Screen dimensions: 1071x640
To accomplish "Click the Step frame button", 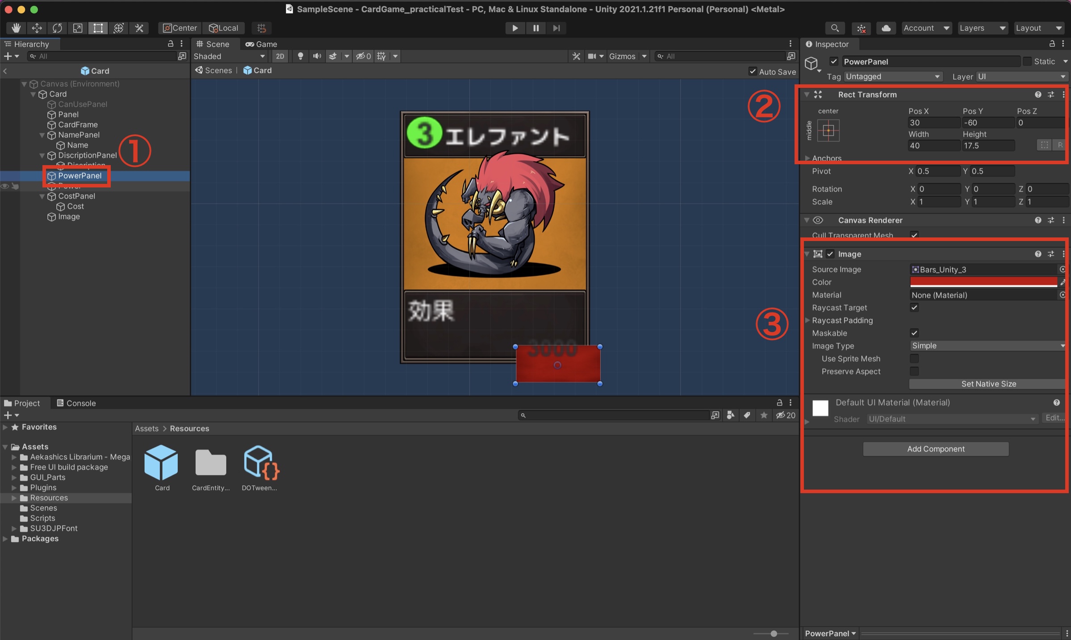I will click(556, 28).
